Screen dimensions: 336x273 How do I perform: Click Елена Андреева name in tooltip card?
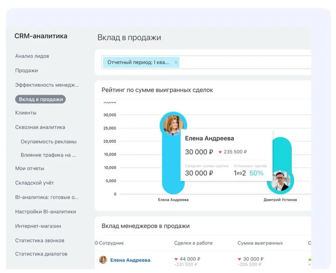click(209, 139)
